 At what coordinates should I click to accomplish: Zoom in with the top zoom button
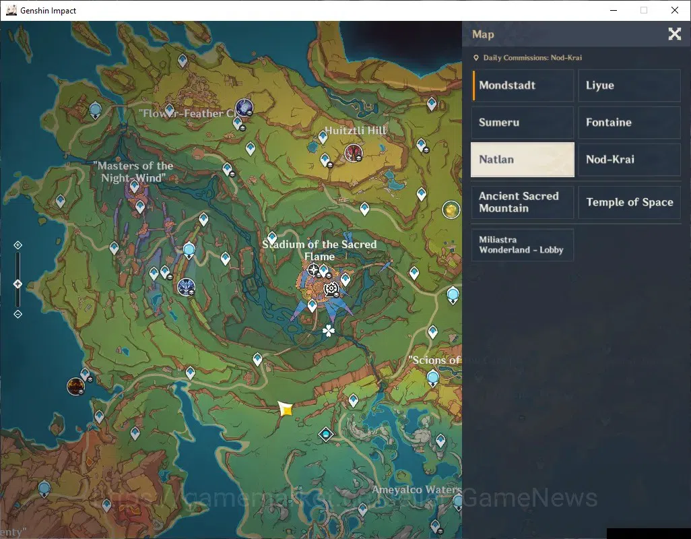tap(18, 245)
